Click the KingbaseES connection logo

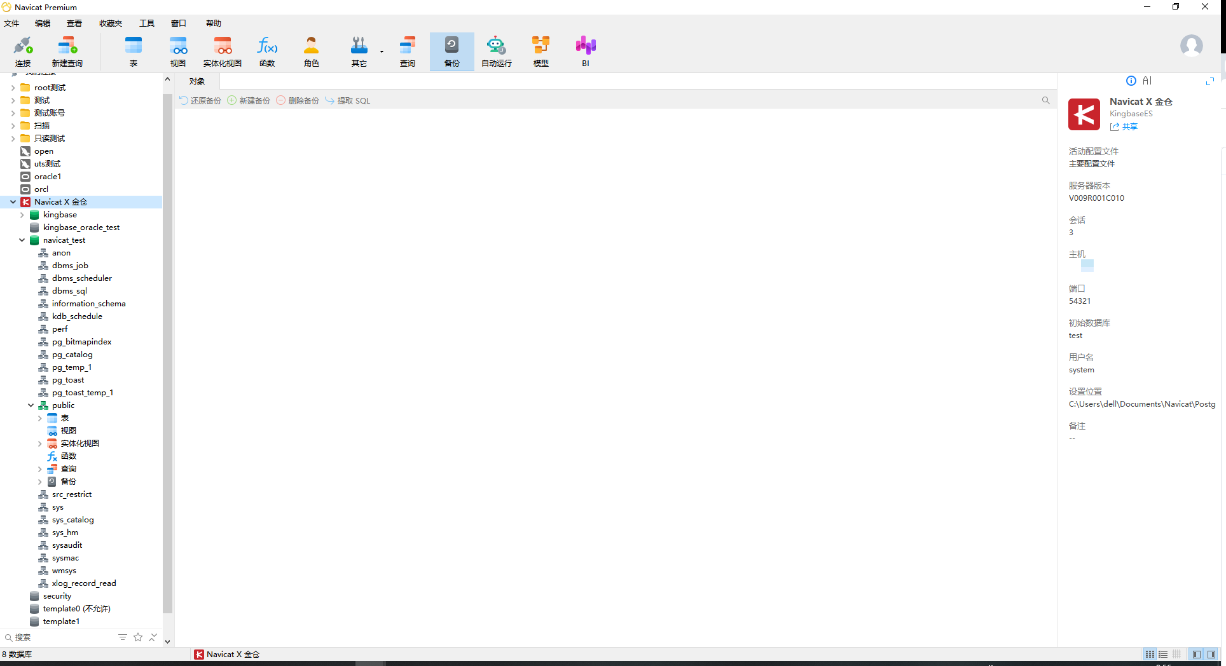pos(1084,114)
